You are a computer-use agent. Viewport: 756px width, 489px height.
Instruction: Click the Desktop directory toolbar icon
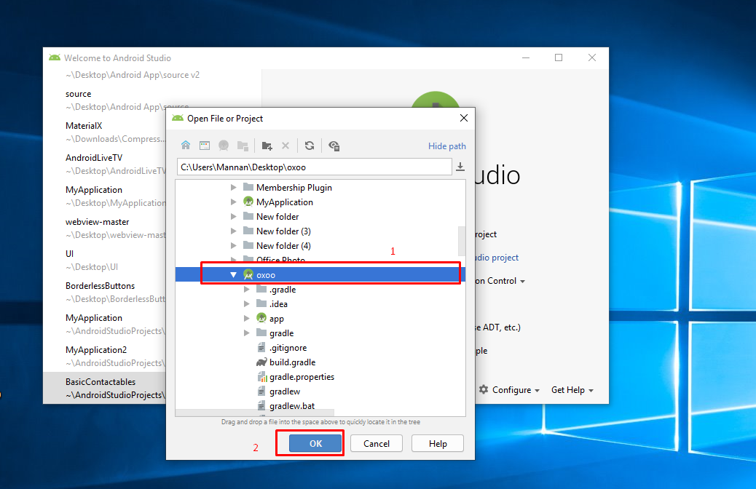tap(205, 146)
